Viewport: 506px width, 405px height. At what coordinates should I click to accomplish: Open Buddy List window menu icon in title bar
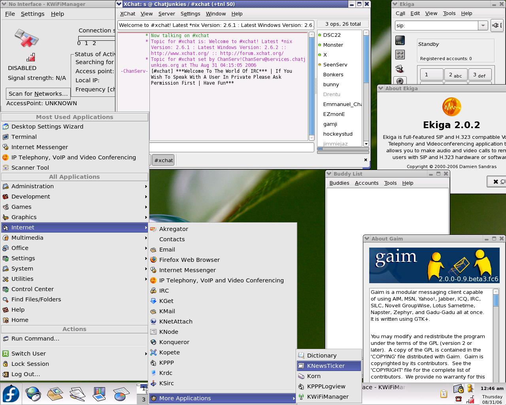click(x=329, y=174)
